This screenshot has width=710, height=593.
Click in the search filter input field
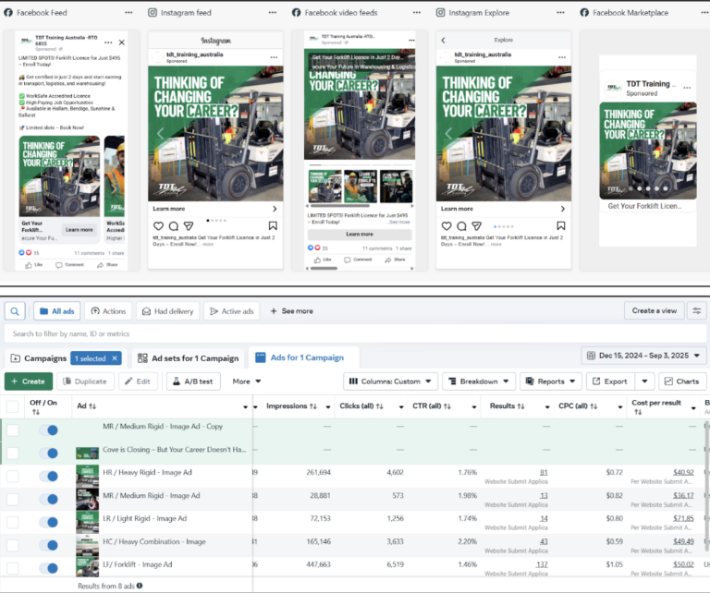click(351, 334)
